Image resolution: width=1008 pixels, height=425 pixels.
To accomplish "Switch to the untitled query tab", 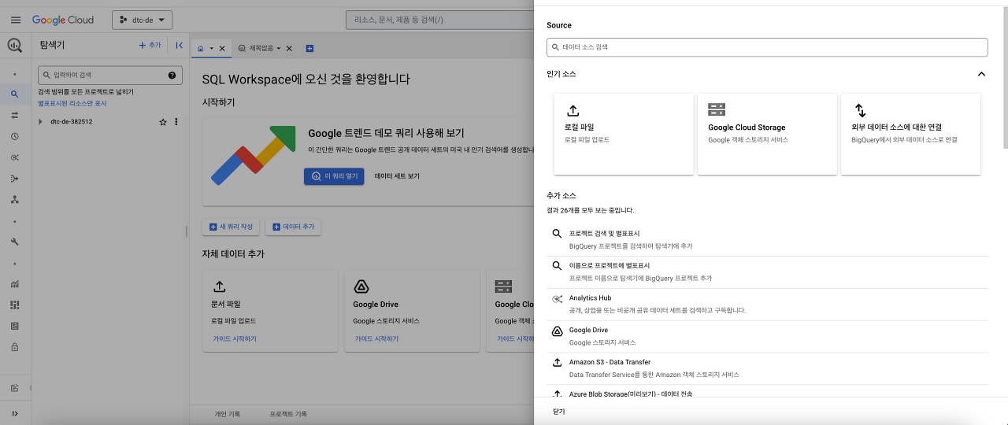I will 261,49.
